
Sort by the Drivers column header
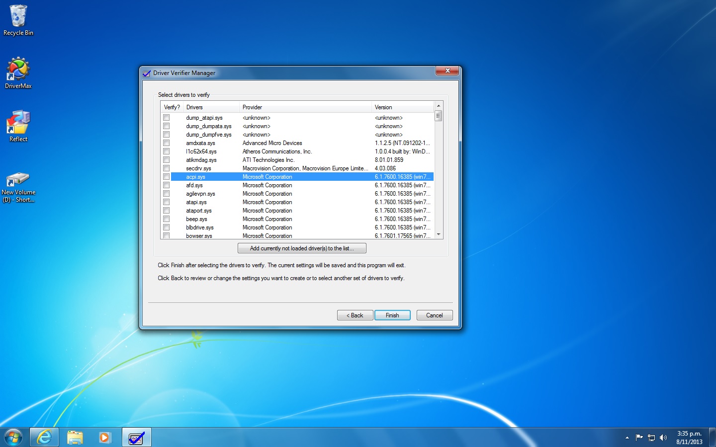tap(211, 107)
